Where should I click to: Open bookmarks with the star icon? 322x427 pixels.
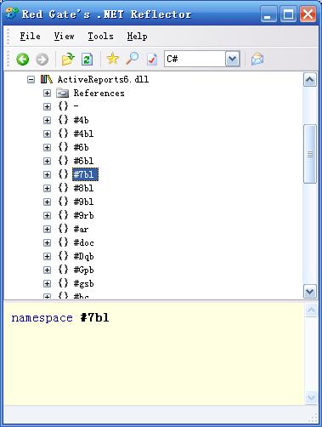pyautogui.click(x=112, y=59)
